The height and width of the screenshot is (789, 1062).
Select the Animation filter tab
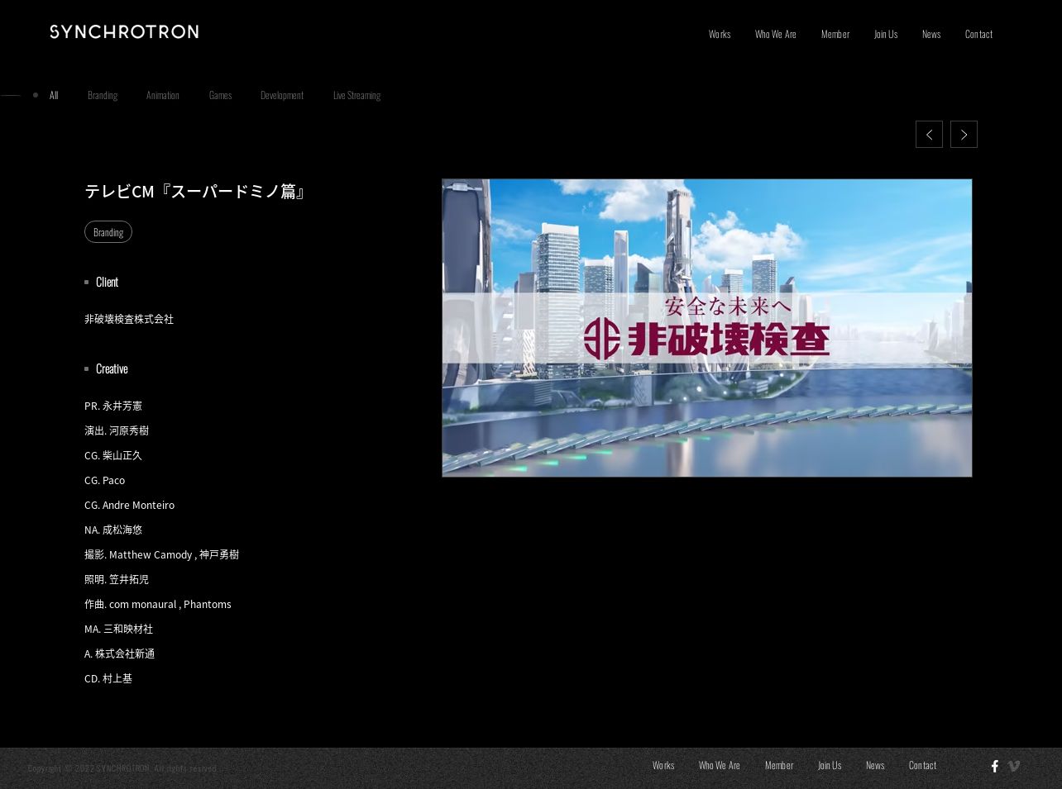pyautogui.click(x=163, y=95)
